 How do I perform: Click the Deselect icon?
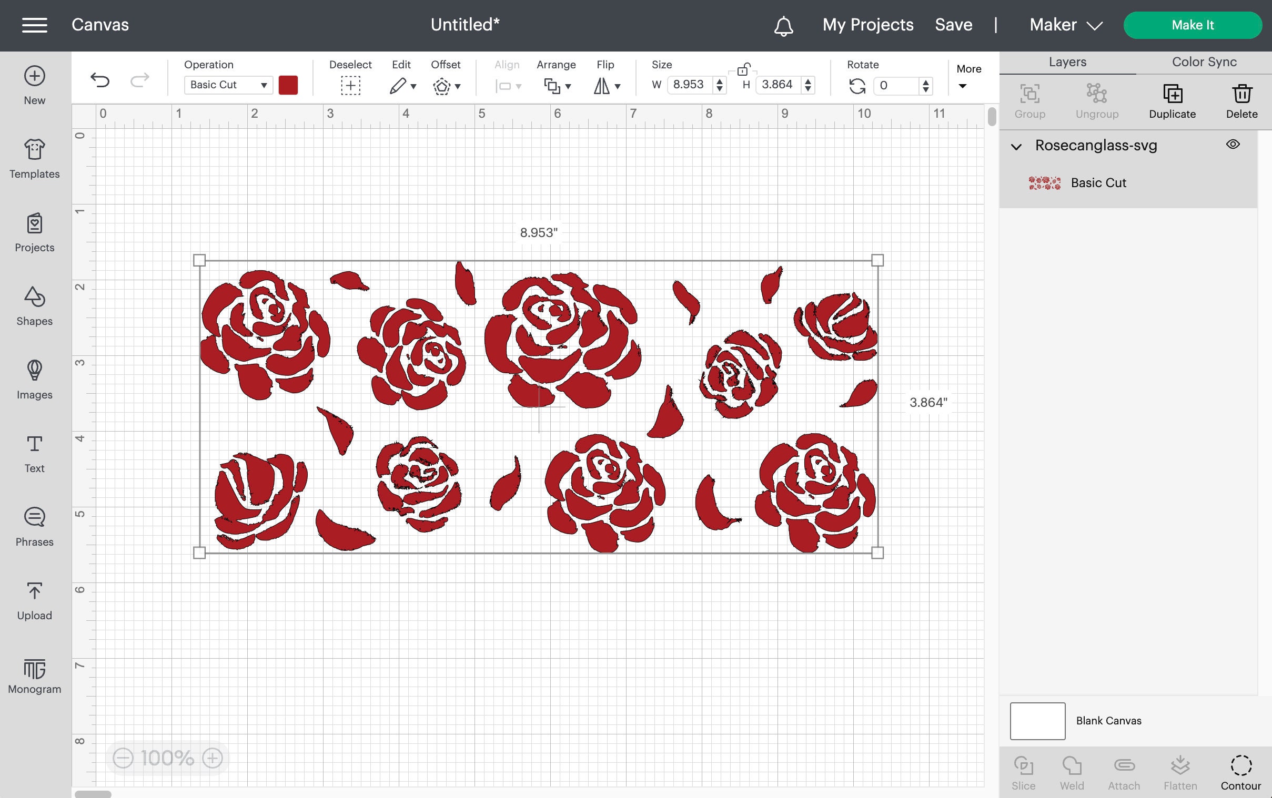click(x=350, y=86)
